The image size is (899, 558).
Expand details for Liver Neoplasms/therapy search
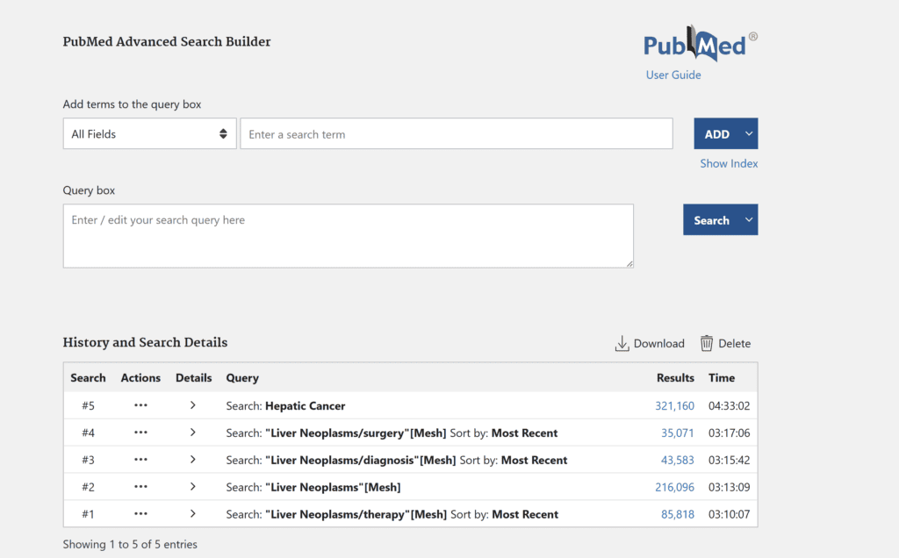192,514
